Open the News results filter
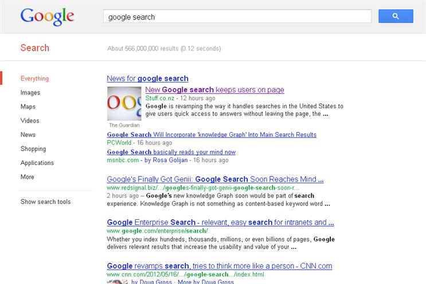426x284 pixels. click(x=28, y=135)
